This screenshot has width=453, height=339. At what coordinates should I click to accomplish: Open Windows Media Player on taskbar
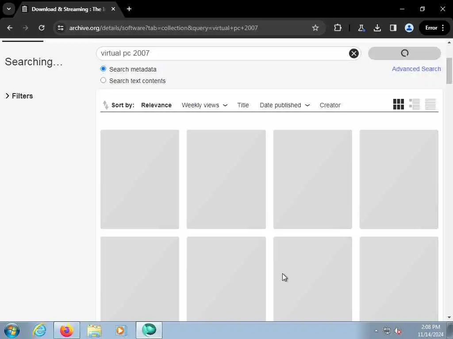(121, 330)
